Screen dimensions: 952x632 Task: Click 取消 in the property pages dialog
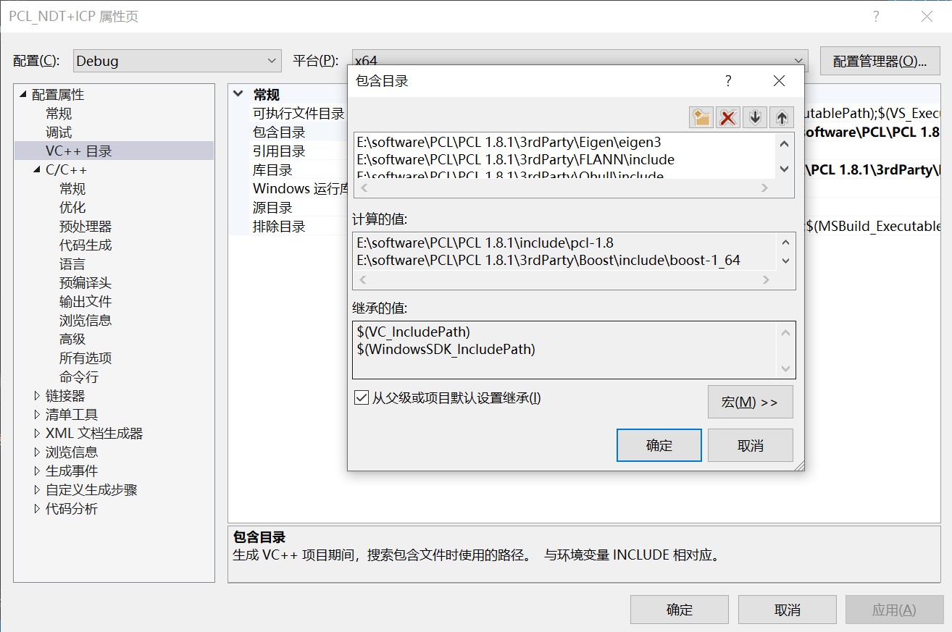tap(787, 609)
